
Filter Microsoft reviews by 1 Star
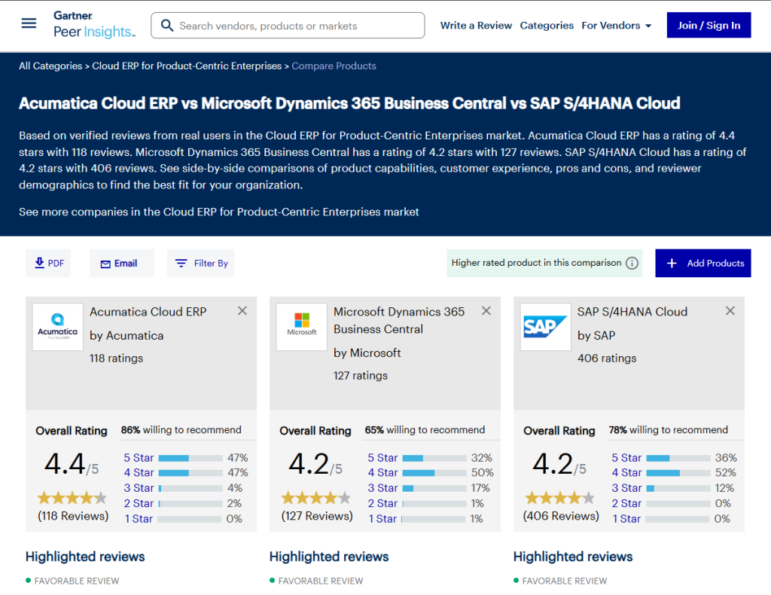pyautogui.click(x=382, y=518)
